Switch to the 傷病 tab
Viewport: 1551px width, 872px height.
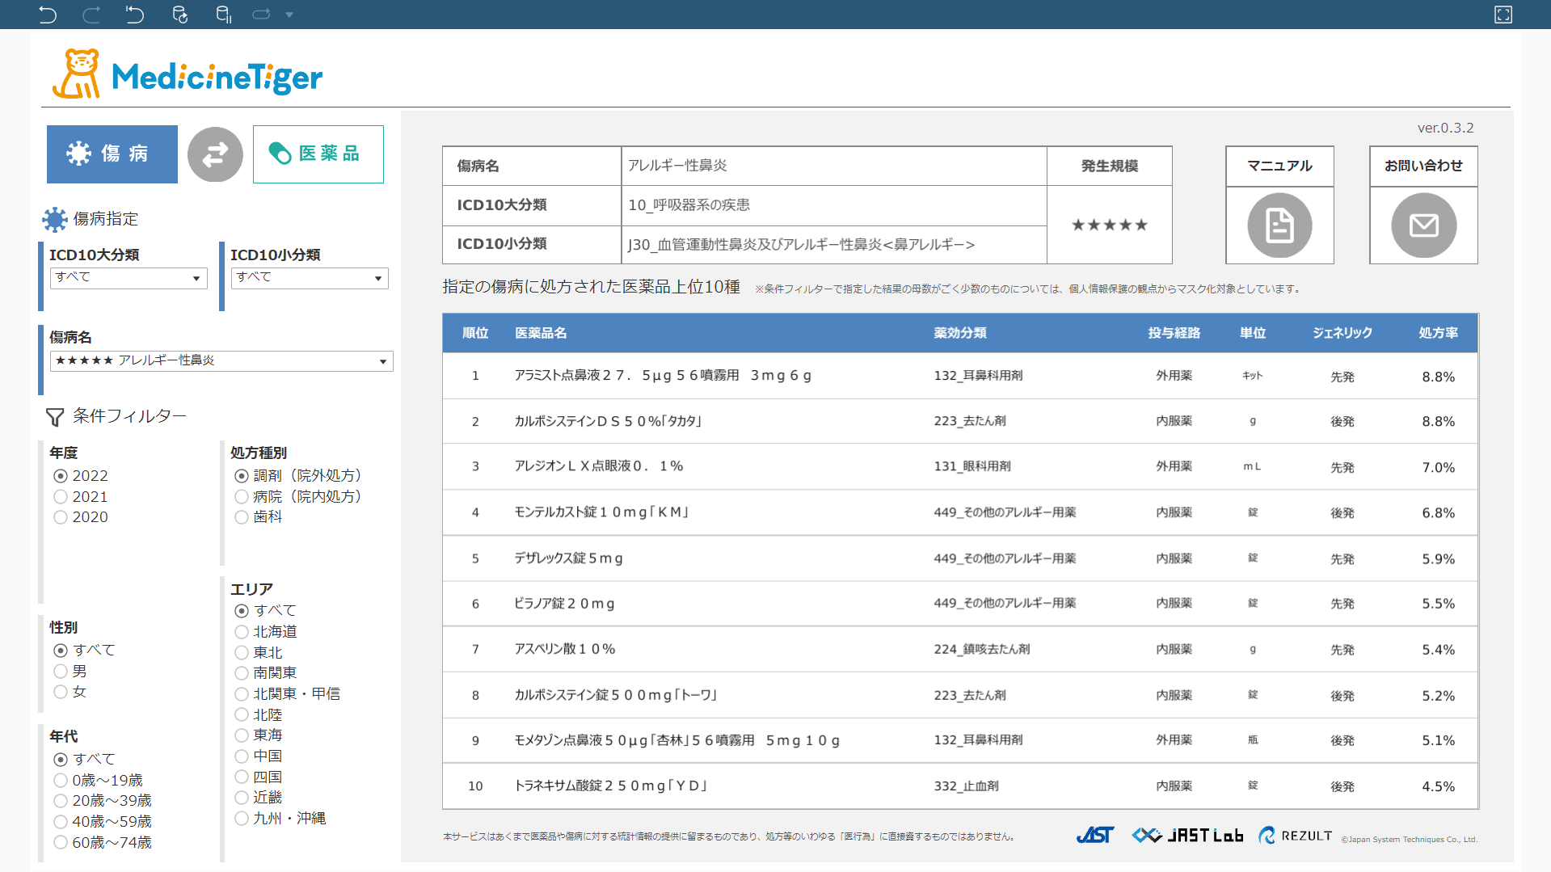coord(112,154)
